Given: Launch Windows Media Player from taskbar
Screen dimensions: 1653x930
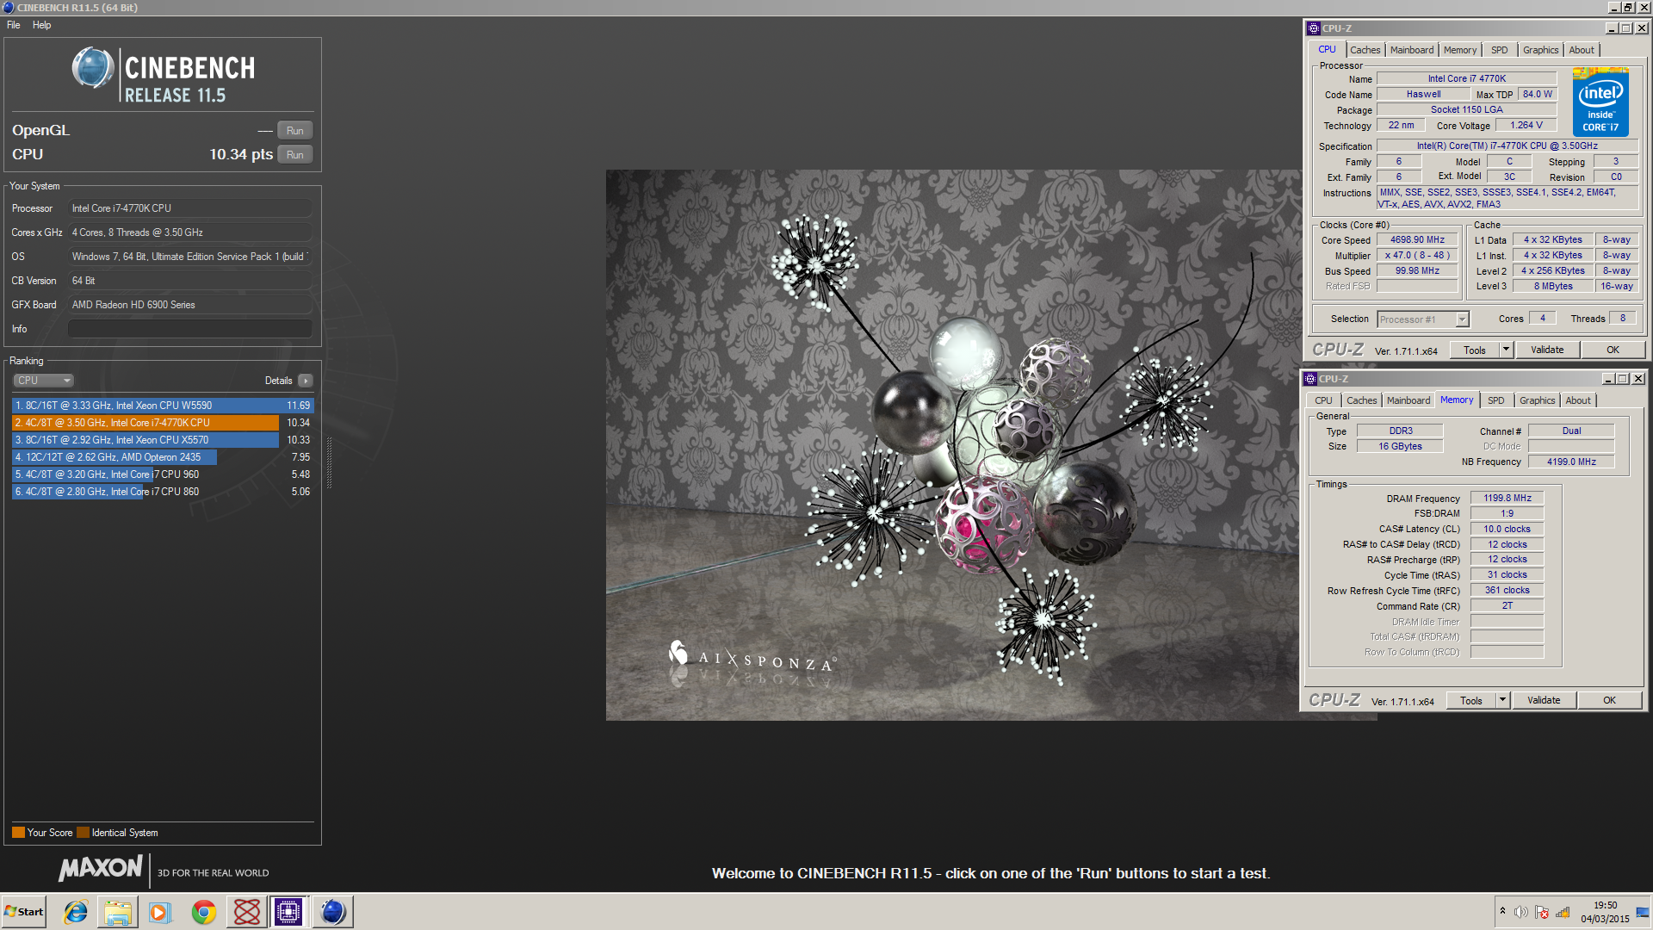Looking at the screenshot, I should 160,912.
